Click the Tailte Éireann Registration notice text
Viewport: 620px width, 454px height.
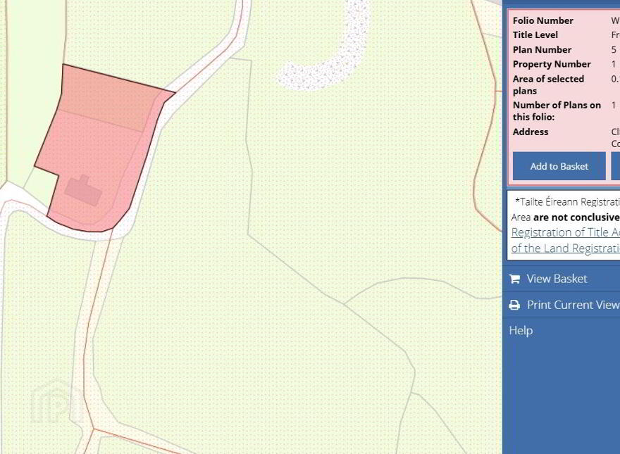(x=567, y=202)
